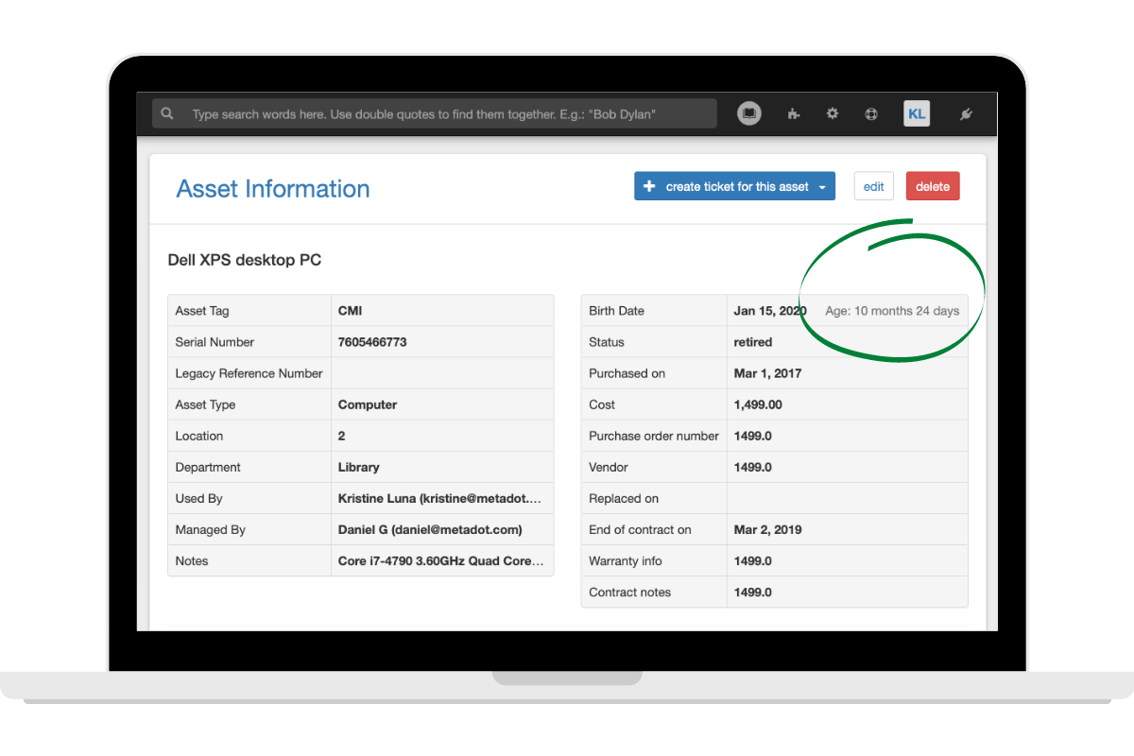Click the Serial Number value 7605466773

372,343
